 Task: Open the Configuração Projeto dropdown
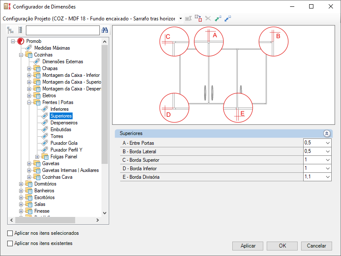180,19
